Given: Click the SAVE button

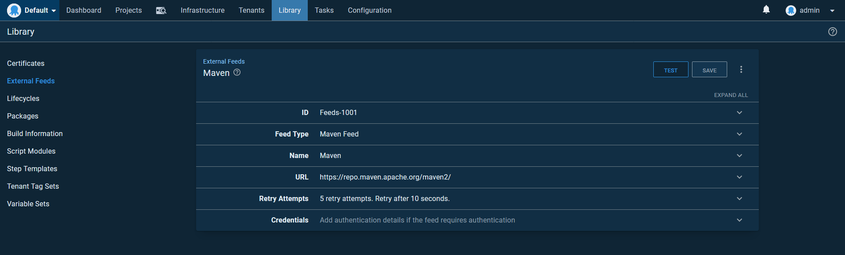Looking at the screenshot, I should tap(709, 70).
